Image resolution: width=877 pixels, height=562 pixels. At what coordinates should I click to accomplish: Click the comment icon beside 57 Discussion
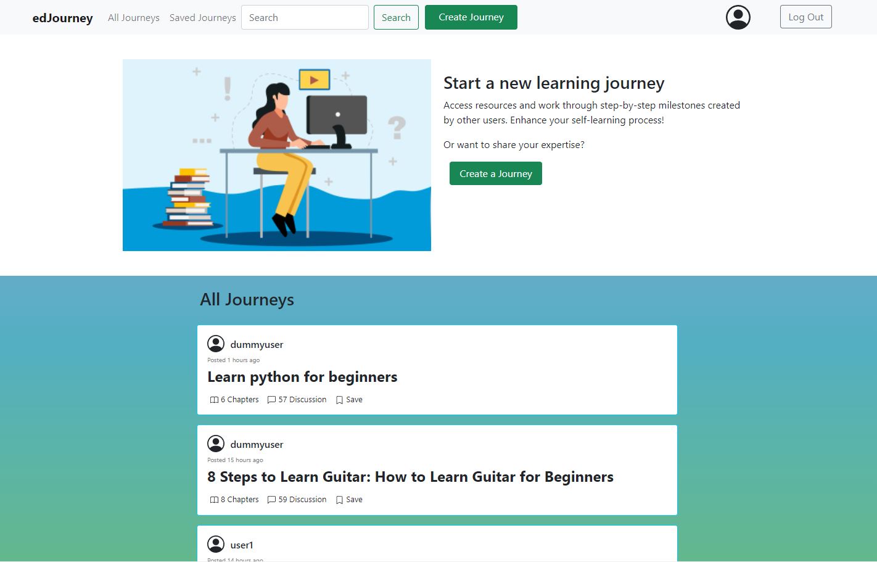[x=271, y=400]
